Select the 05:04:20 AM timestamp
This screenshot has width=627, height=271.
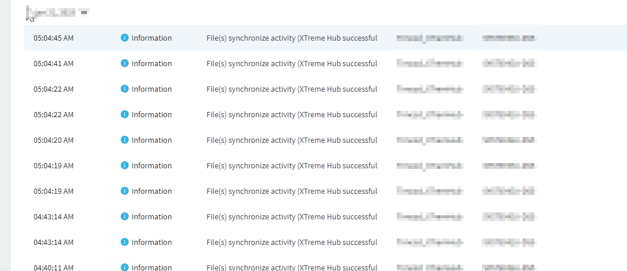coord(53,140)
